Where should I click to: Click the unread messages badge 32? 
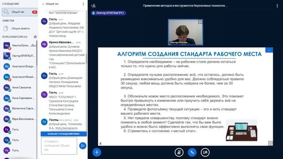tap(34, 12)
